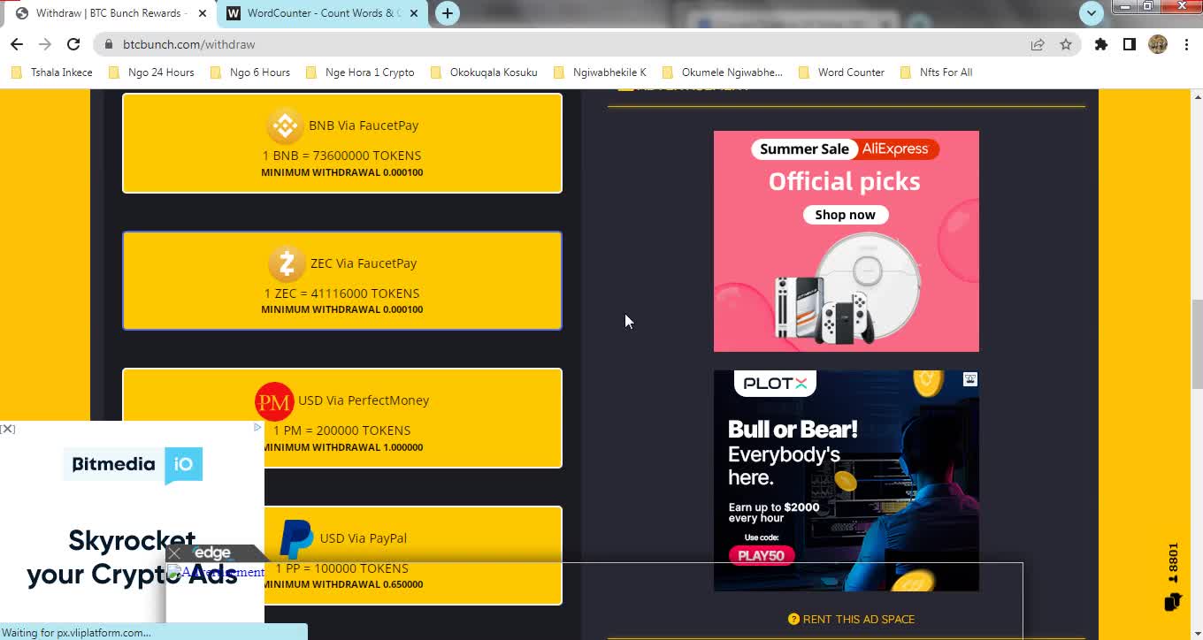
Task: Reload the btcbunch withdraw page
Action: tap(74, 44)
